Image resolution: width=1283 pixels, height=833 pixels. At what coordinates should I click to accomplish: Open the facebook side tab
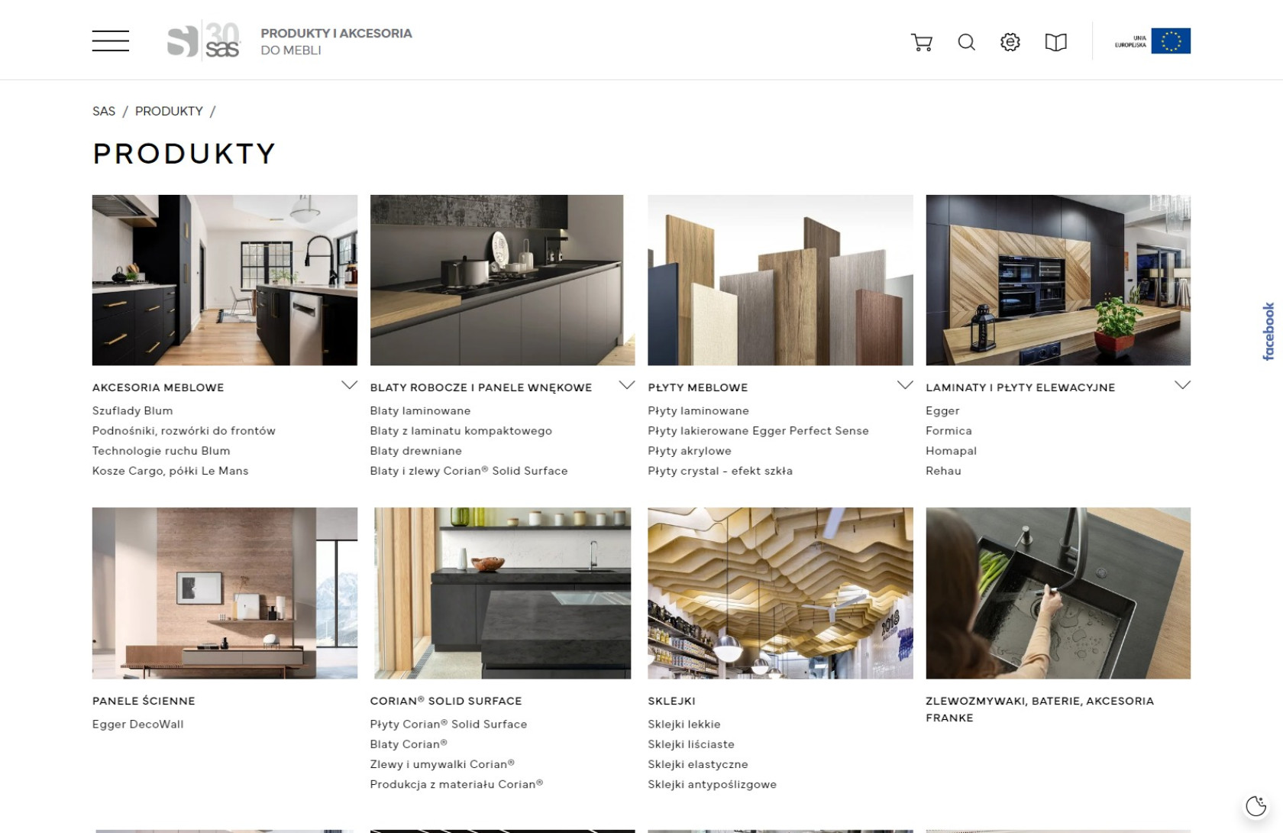[x=1268, y=332]
